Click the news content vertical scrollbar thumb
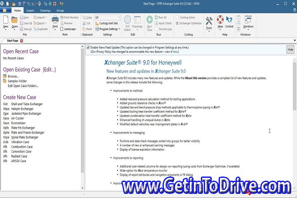 (295, 86)
